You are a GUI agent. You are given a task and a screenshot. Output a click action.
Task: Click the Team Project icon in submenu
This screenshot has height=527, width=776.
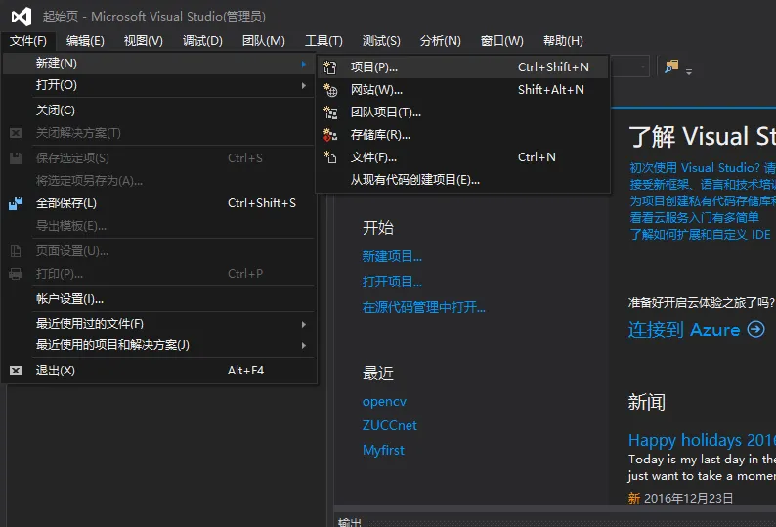[330, 112]
